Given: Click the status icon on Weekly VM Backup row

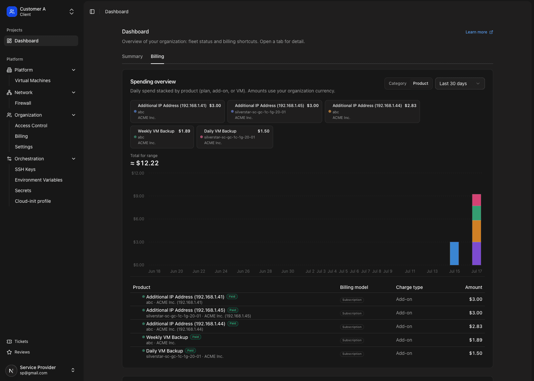Looking at the screenshot, I should click(x=144, y=337).
